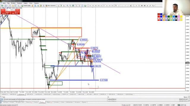190x106 pixels.
Task: Switch to the AUDUSD,Daily chart tab
Action: (56, 95)
